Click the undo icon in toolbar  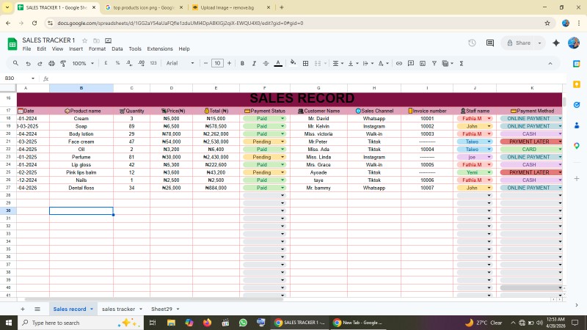click(x=28, y=64)
